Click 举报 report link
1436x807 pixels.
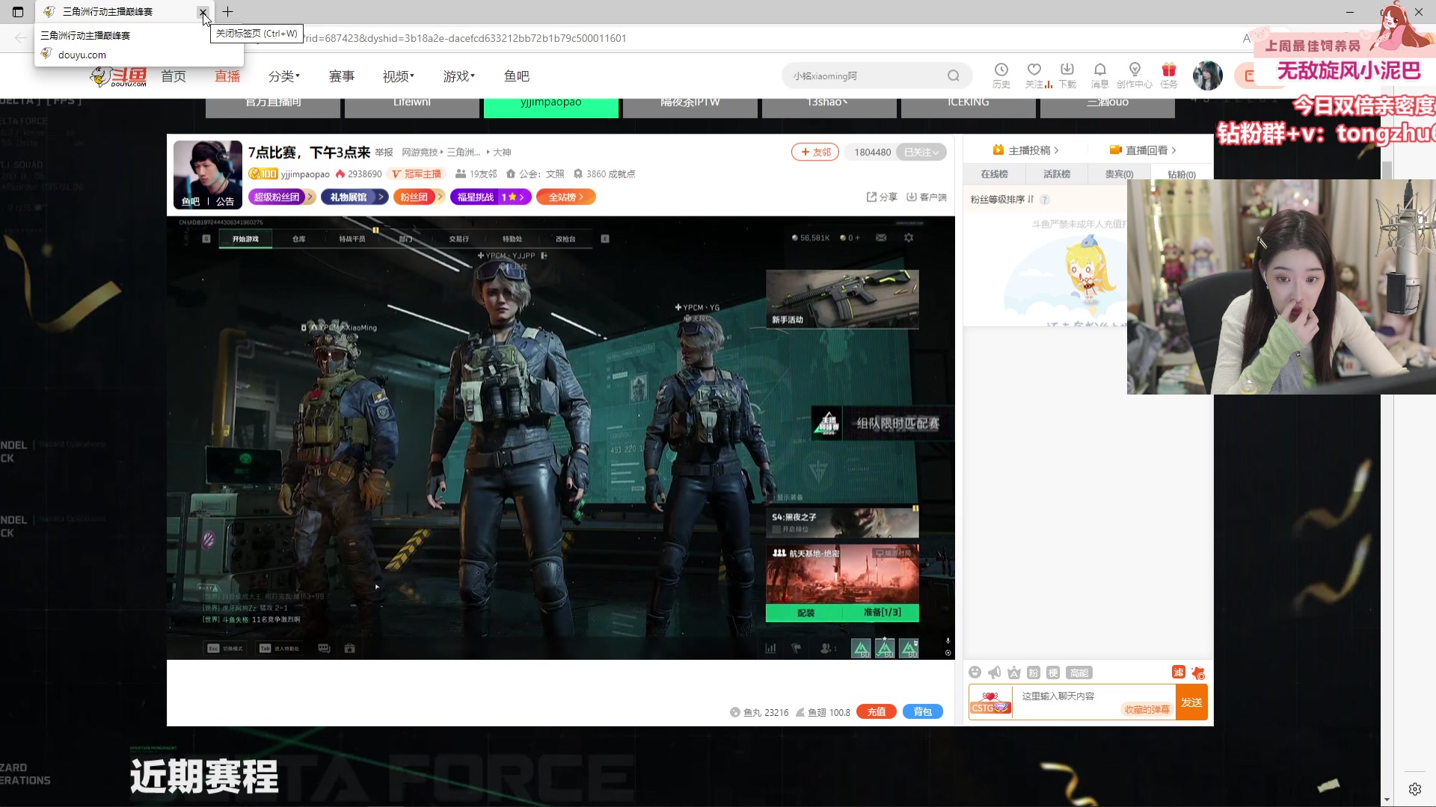coord(384,152)
